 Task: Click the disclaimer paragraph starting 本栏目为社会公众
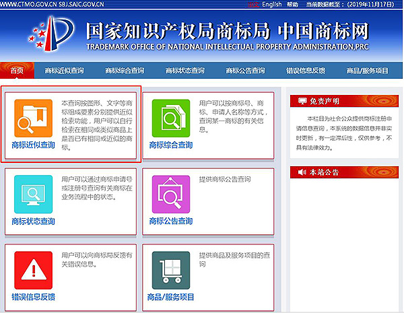(344, 133)
